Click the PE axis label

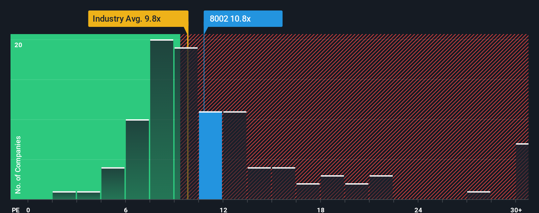coord(15,210)
